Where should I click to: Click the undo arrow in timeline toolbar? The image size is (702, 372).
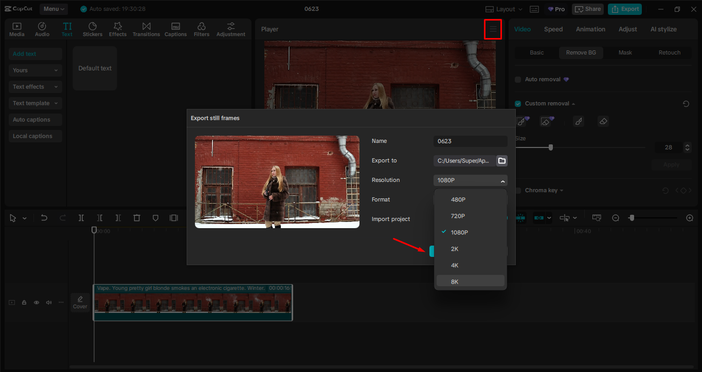(44, 218)
